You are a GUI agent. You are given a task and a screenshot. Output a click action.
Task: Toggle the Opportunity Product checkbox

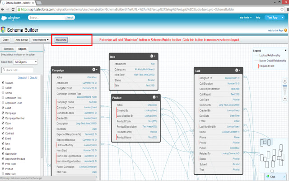[3, 158]
